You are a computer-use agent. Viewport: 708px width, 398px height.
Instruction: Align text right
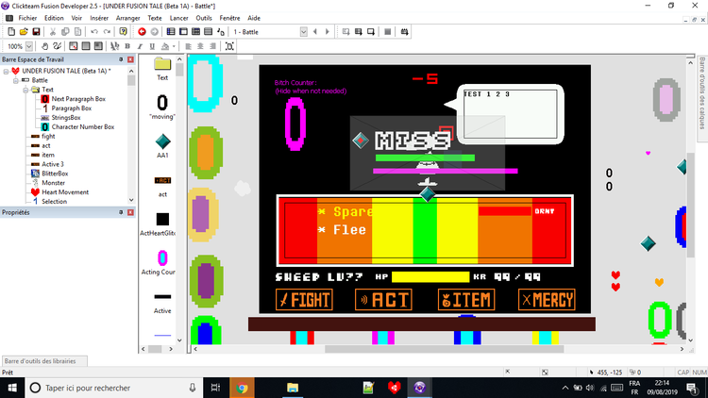(213, 46)
